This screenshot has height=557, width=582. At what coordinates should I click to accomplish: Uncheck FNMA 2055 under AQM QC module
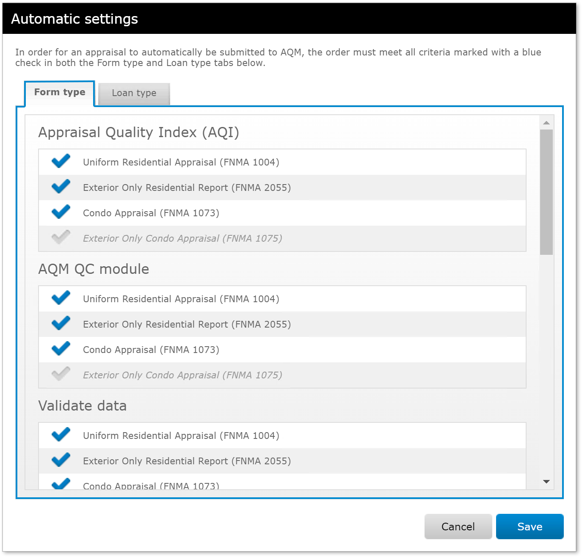[61, 323]
